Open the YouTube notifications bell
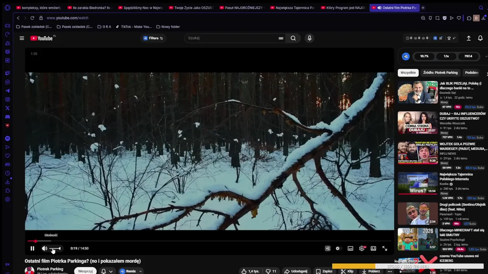The height and width of the screenshot is (274, 488). point(480,38)
